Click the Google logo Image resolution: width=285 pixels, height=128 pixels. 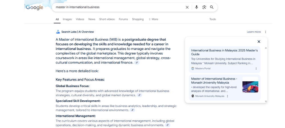click(34, 7)
